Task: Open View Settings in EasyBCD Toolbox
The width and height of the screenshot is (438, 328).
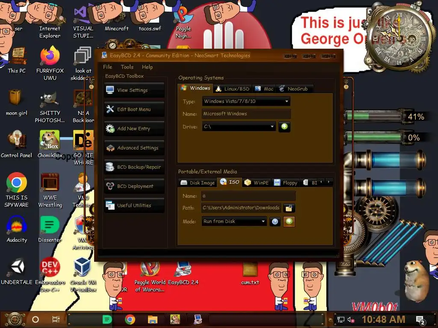Action: click(x=134, y=90)
